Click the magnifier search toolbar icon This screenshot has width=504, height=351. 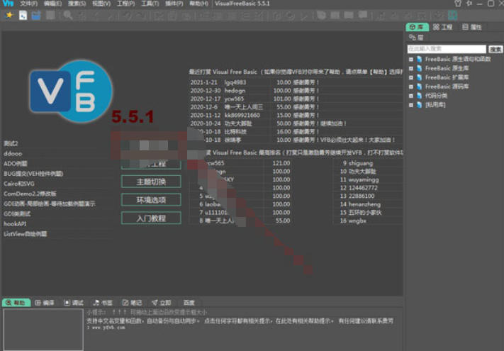pos(68,15)
